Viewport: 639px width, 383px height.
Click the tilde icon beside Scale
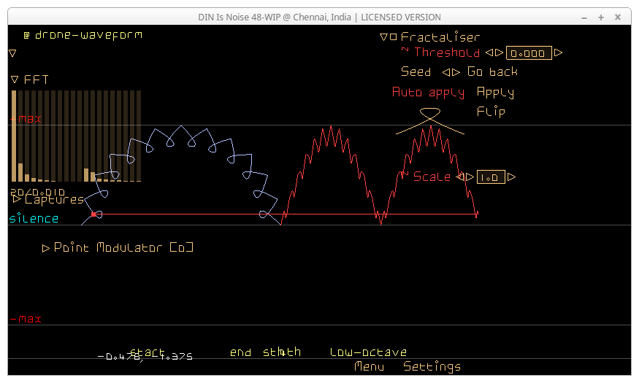[x=405, y=175]
